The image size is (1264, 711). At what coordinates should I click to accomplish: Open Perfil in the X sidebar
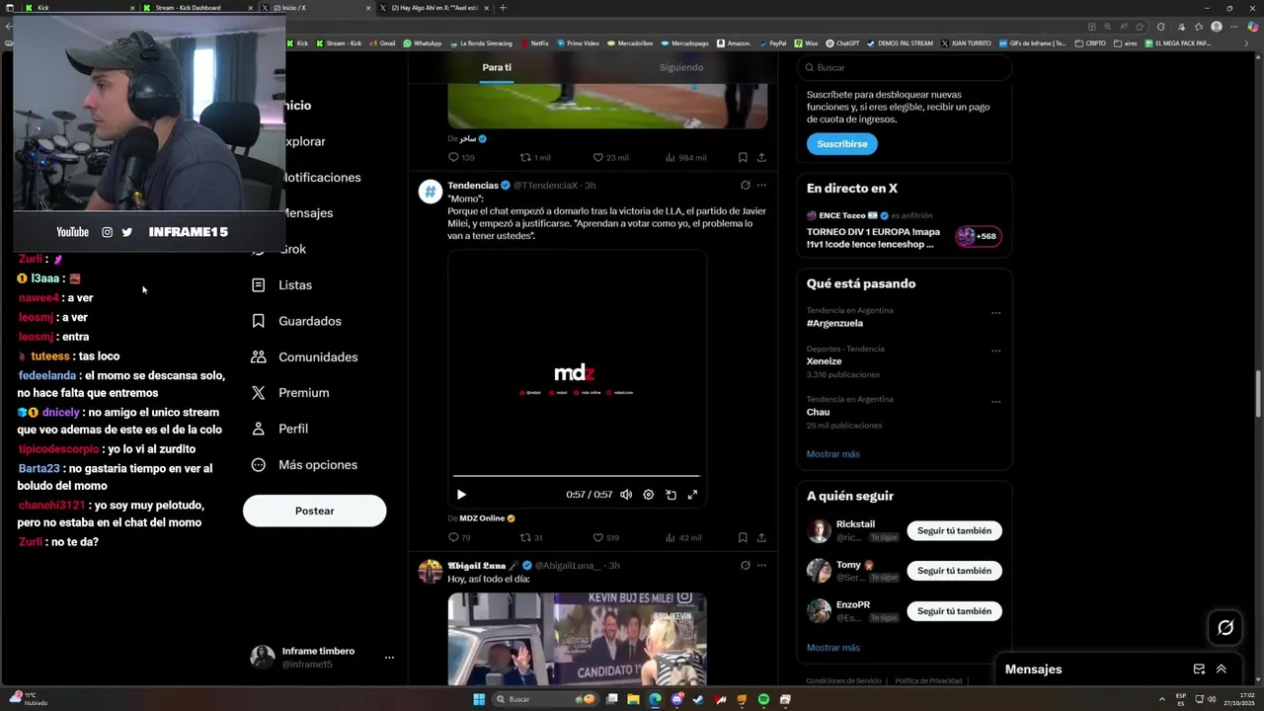click(x=279, y=429)
